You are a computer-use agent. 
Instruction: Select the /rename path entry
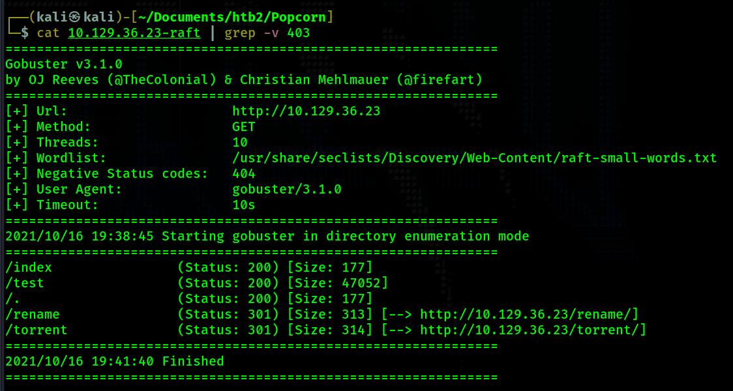tap(33, 314)
